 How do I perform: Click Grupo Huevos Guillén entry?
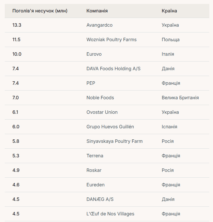pos(110,127)
